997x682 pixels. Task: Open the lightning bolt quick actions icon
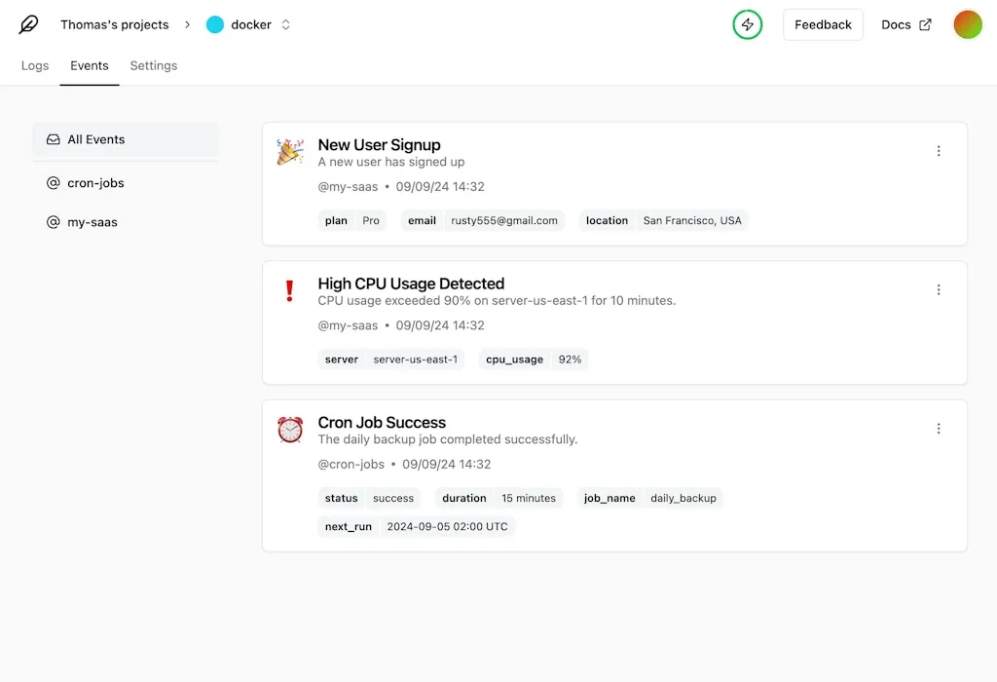pos(747,23)
